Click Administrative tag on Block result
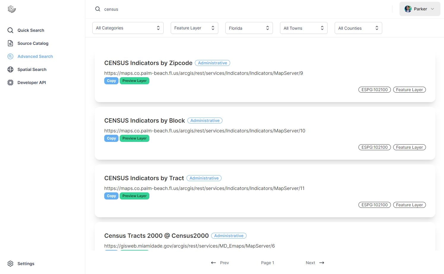The width and height of the screenshot is (444, 274). (x=205, y=121)
